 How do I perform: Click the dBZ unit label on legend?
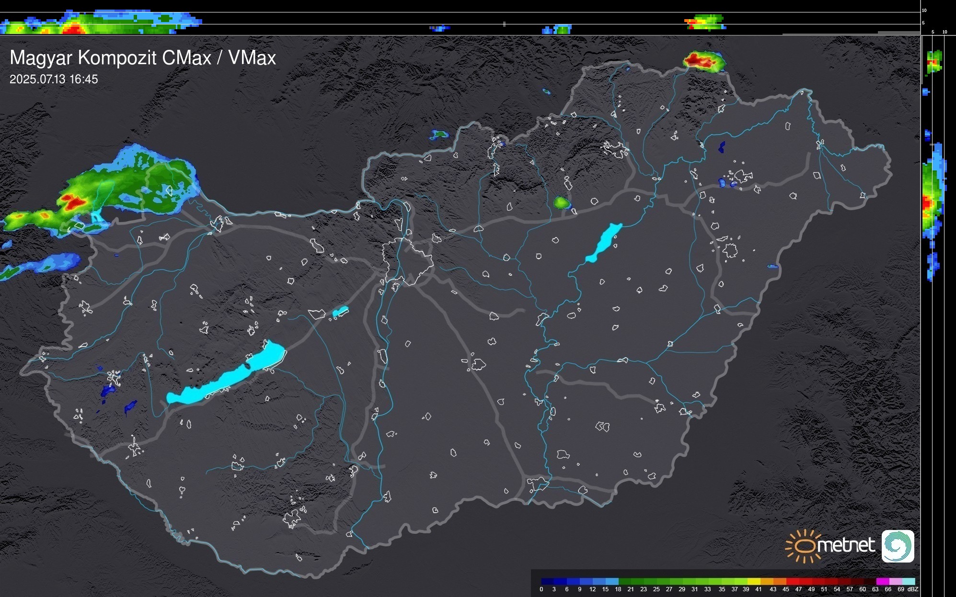pos(912,589)
